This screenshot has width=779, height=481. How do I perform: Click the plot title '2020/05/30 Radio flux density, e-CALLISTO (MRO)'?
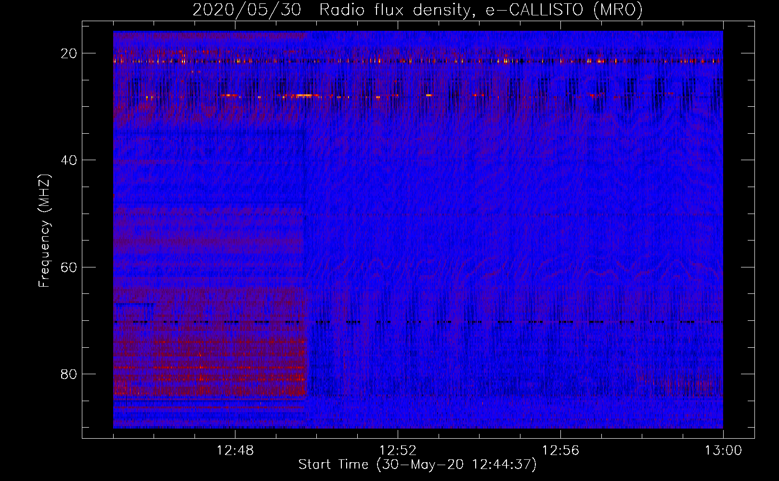coord(417,10)
